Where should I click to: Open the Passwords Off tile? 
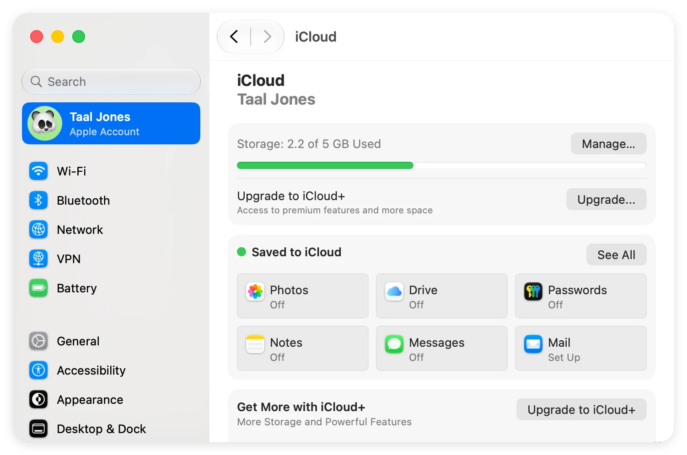pos(581,296)
